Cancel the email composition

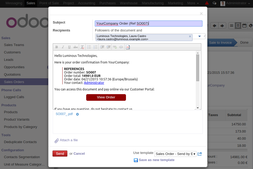pyautogui.click(x=79, y=154)
